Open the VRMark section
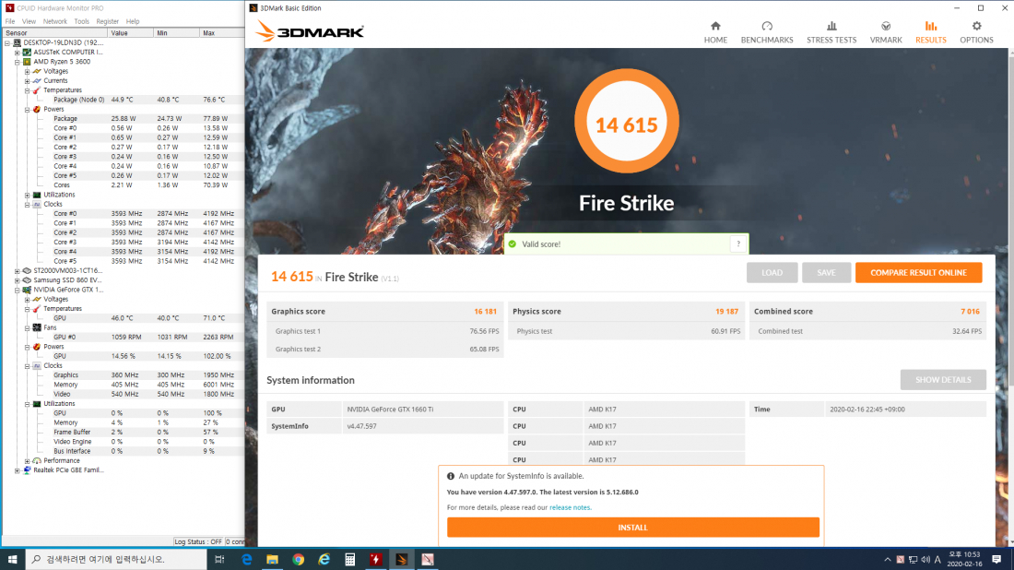This screenshot has width=1014, height=570. (x=886, y=33)
